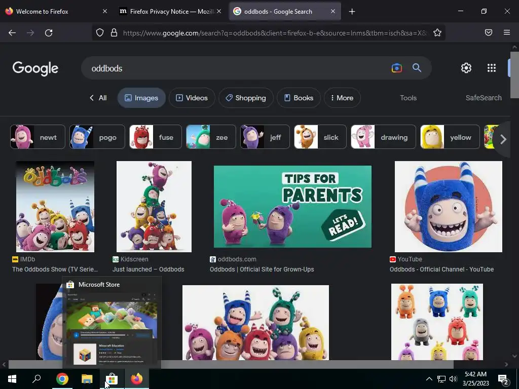The width and height of the screenshot is (519, 389).
Task: Filter images by drawing chip
Action: tap(383, 137)
